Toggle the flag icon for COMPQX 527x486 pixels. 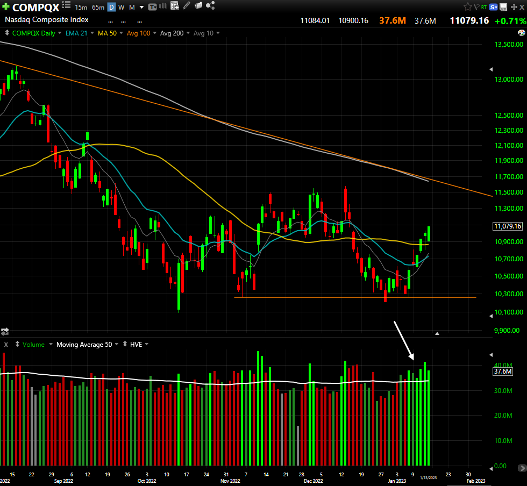click(x=476, y=7)
